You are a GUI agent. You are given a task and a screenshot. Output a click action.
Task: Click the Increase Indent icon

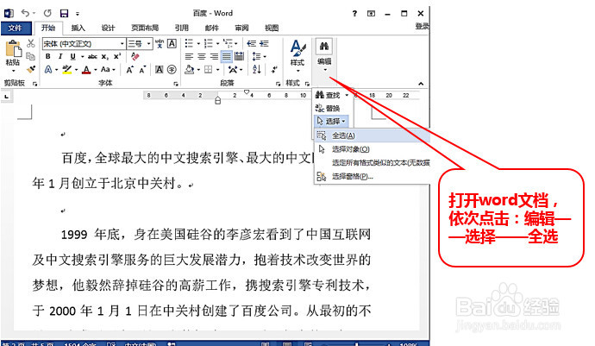(264, 43)
